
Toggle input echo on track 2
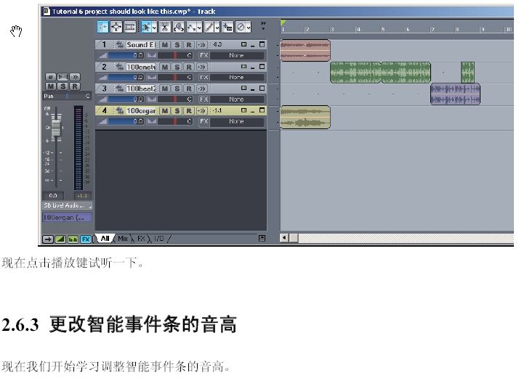pos(201,67)
